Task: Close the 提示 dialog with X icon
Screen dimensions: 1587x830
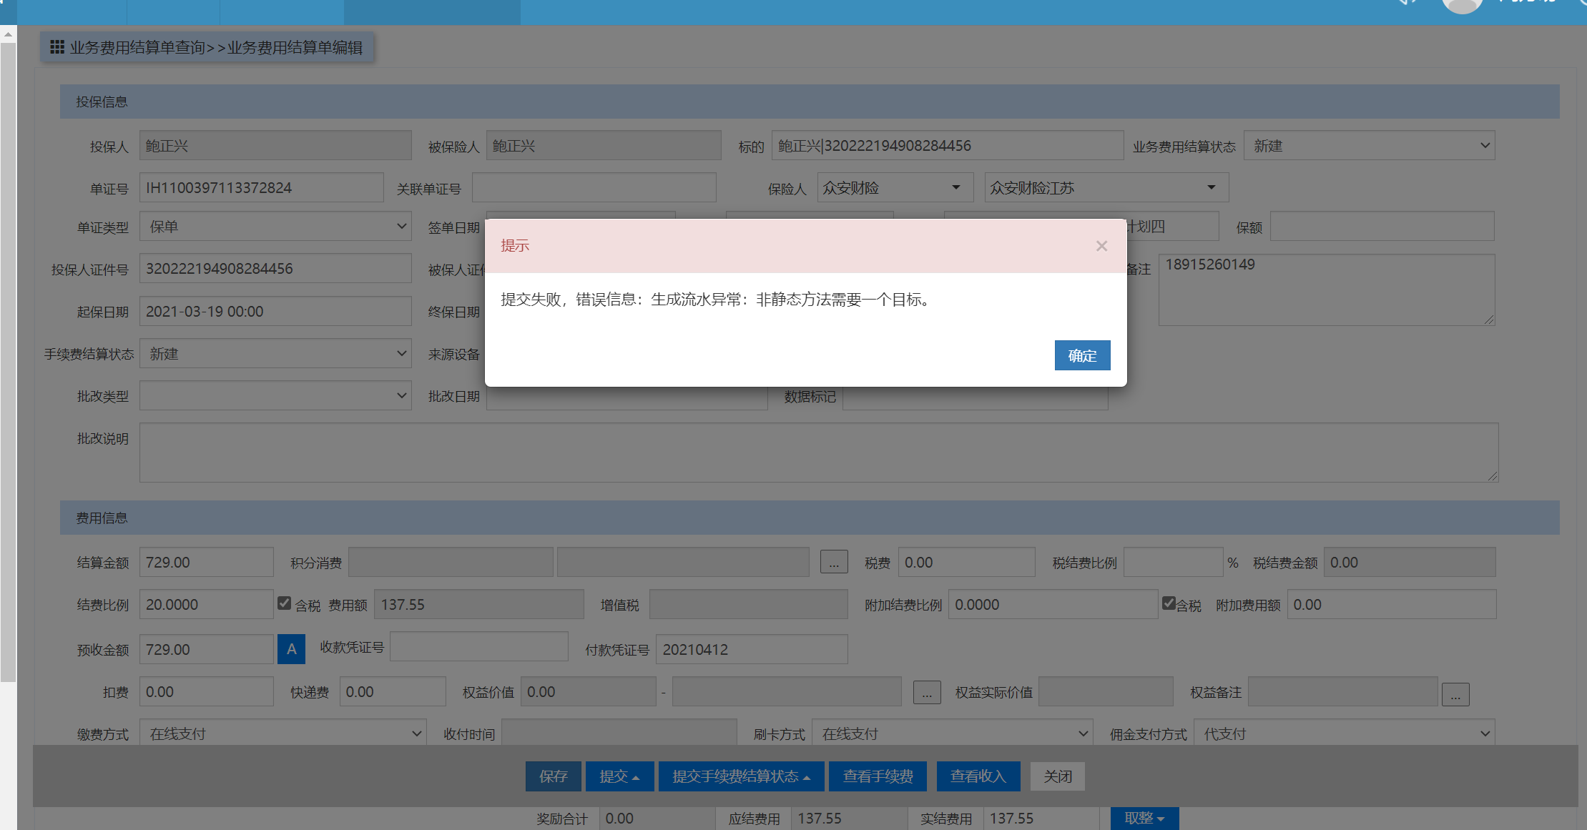Action: tap(1101, 246)
